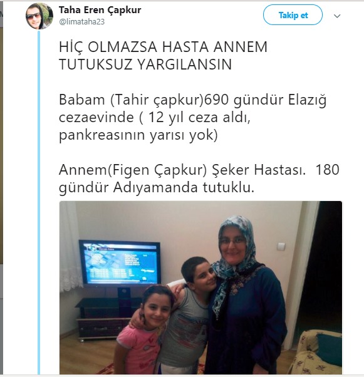
Task: Click the Taha Eren Çapkur display name
Action: coord(100,10)
